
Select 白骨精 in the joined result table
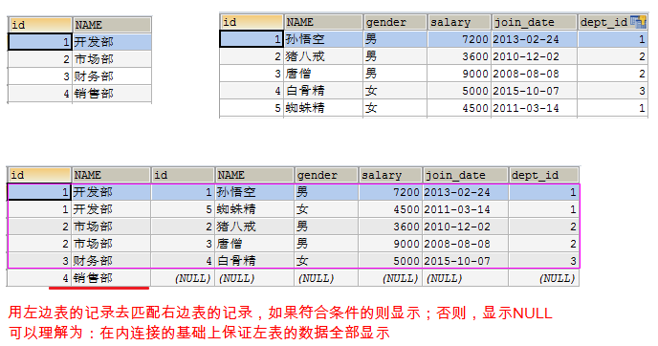(x=254, y=261)
